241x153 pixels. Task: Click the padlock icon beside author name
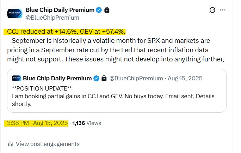107,10
